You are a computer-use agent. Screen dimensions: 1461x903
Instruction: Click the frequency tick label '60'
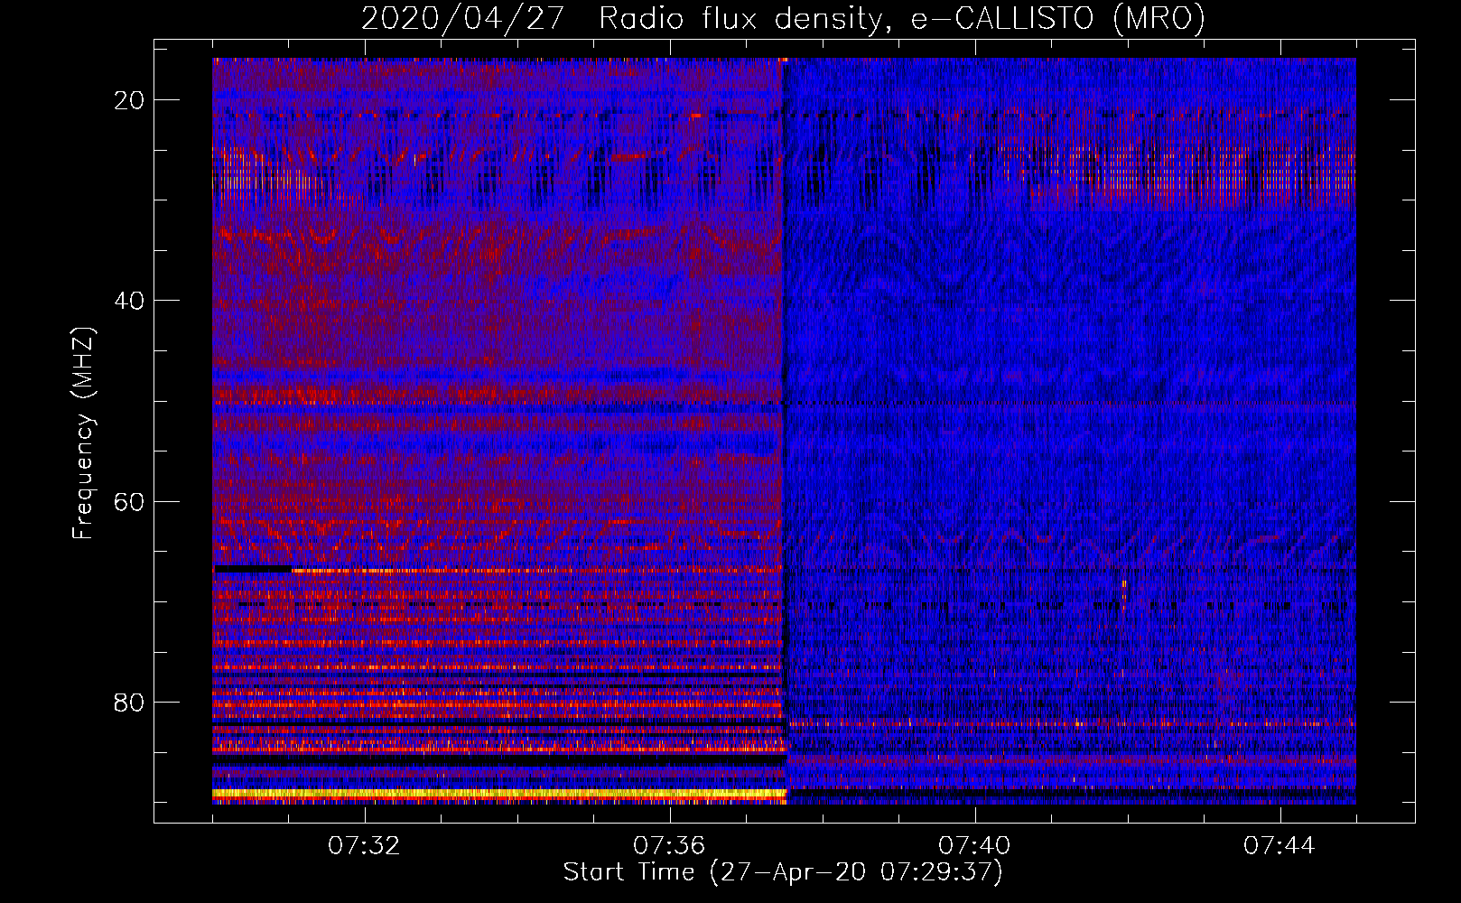[130, 501]
